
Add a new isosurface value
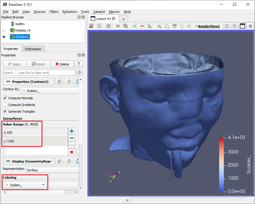pos(71,131)
